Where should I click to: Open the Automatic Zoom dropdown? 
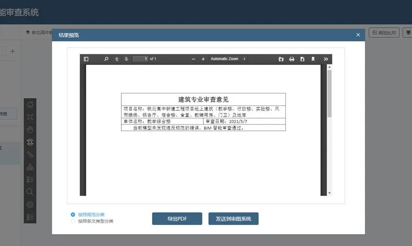point(228,59)
